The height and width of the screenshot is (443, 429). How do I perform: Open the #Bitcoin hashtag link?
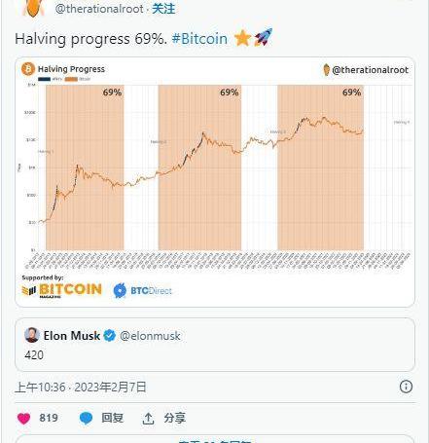click(199, 39)
